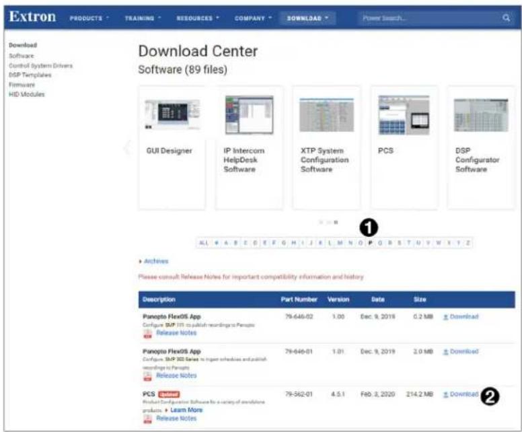
Task: Open the PDF icon for Panopto 79-646-02
Action: point(147,333)
